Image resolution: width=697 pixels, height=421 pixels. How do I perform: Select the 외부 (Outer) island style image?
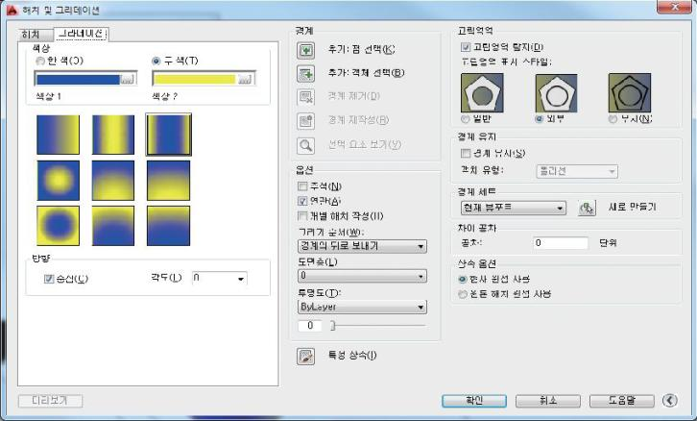553,93
